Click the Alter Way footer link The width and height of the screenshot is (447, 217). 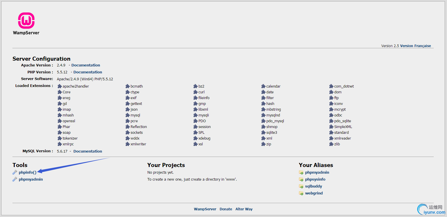pyautogui.click(x=244, y=209)
